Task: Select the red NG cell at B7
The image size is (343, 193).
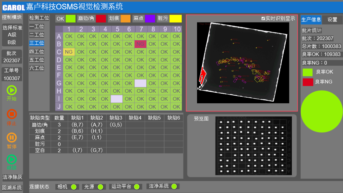Action: tap(140, 44)
